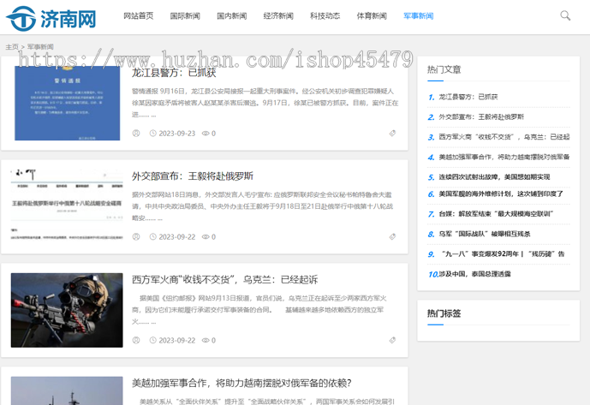The image size is (590, 405).
Task: Click the 主页 breadcrumb link
Action: 12,47
